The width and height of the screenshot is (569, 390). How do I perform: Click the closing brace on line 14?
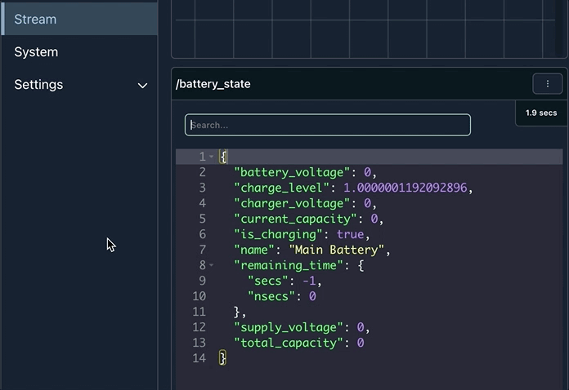pos(222,358)
